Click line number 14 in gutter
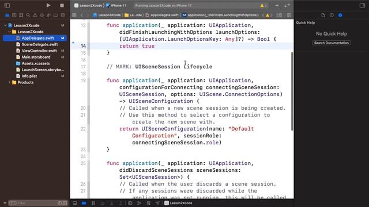Viewport: 369px width, 207px height. pyautogui.click(x=83, y=46)
